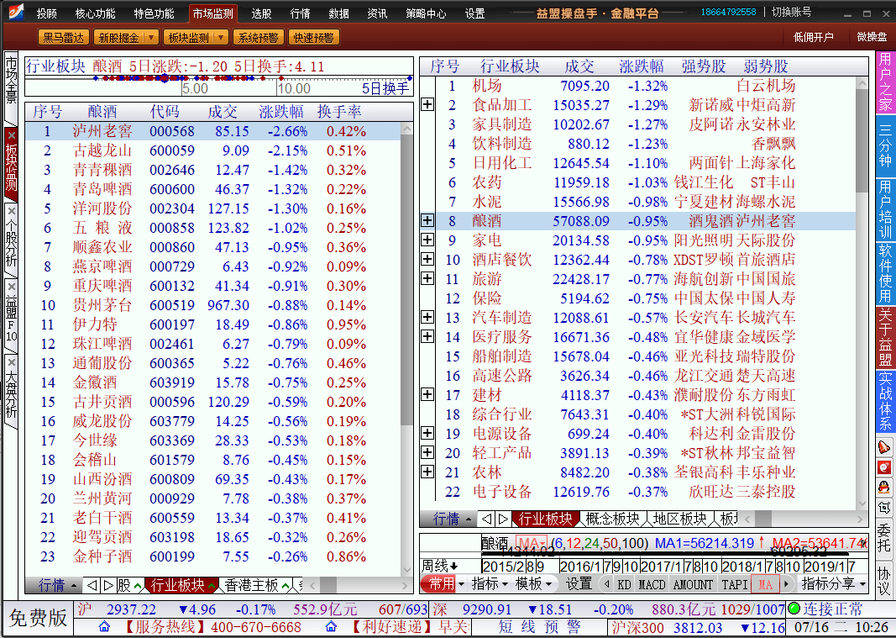Image resolution: width=896 pixels, height=638 pixels.
Task: Click right tab-scroll arrow beside 香港主板 tabs
Action: point(108,585)
